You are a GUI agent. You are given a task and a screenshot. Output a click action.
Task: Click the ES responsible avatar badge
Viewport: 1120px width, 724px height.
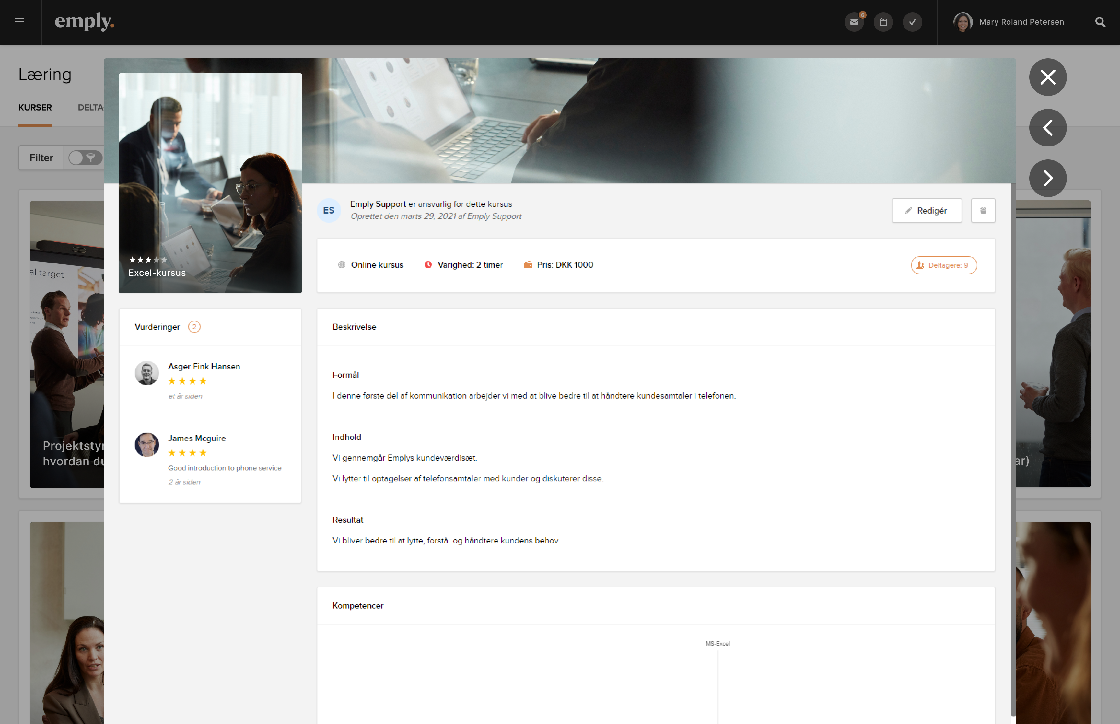tap(329, 210)
